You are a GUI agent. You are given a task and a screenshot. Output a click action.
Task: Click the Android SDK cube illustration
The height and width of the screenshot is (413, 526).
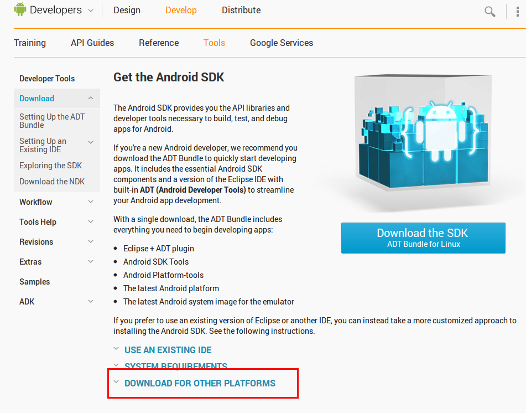point(423,132)
